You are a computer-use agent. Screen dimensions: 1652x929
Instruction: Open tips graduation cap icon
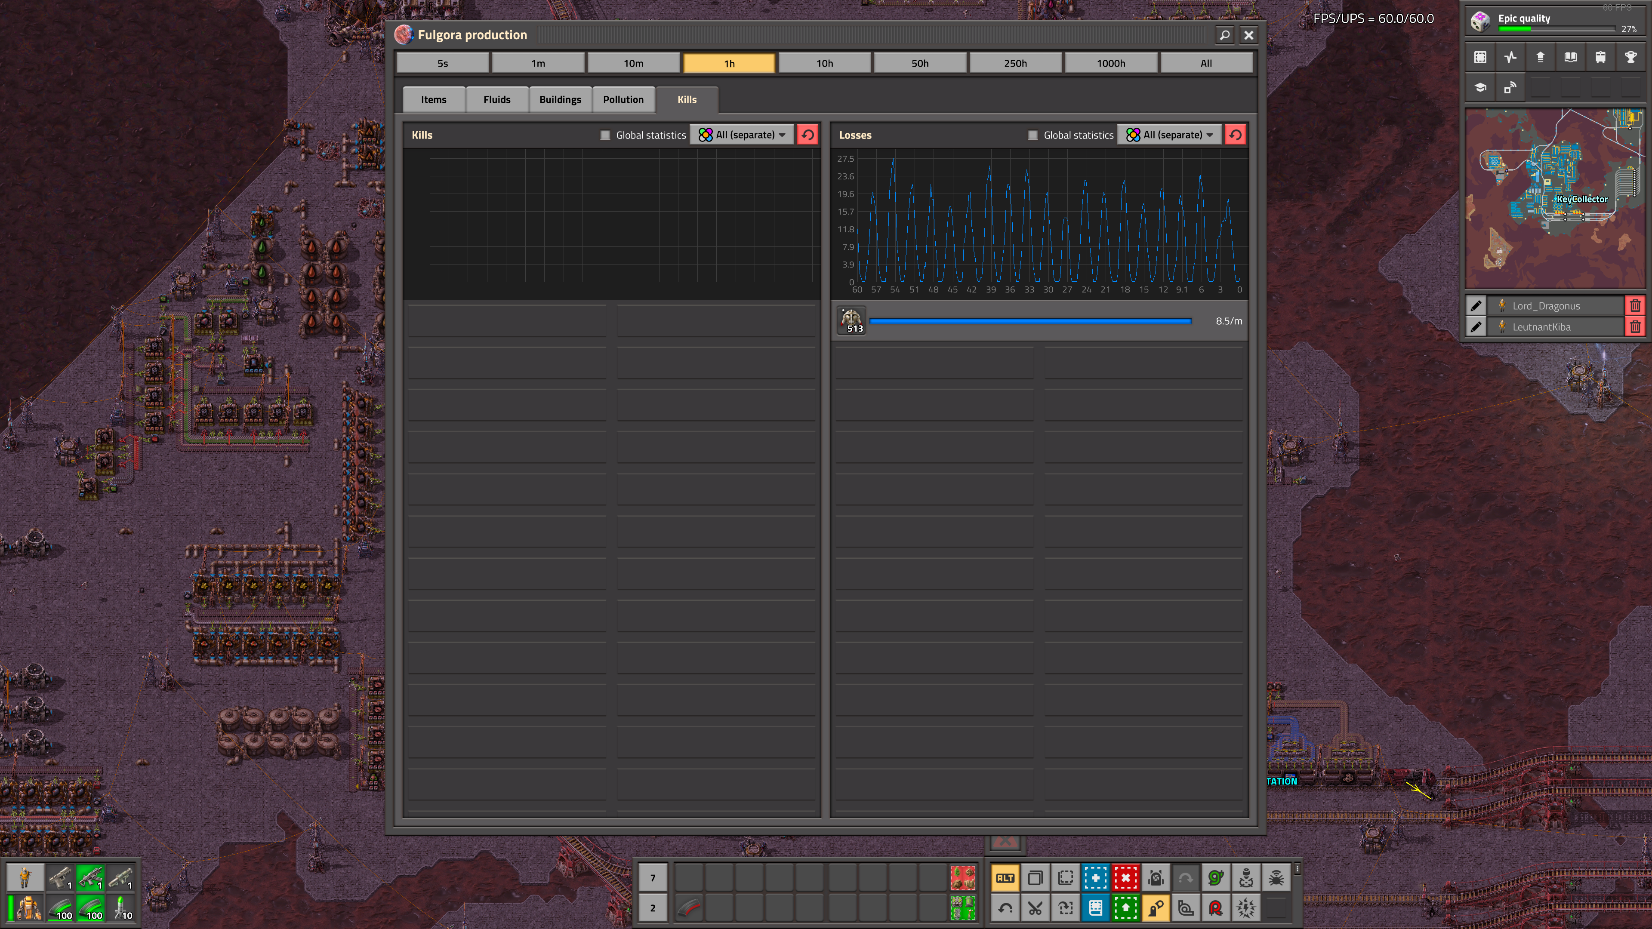(x=1480, y=87)
